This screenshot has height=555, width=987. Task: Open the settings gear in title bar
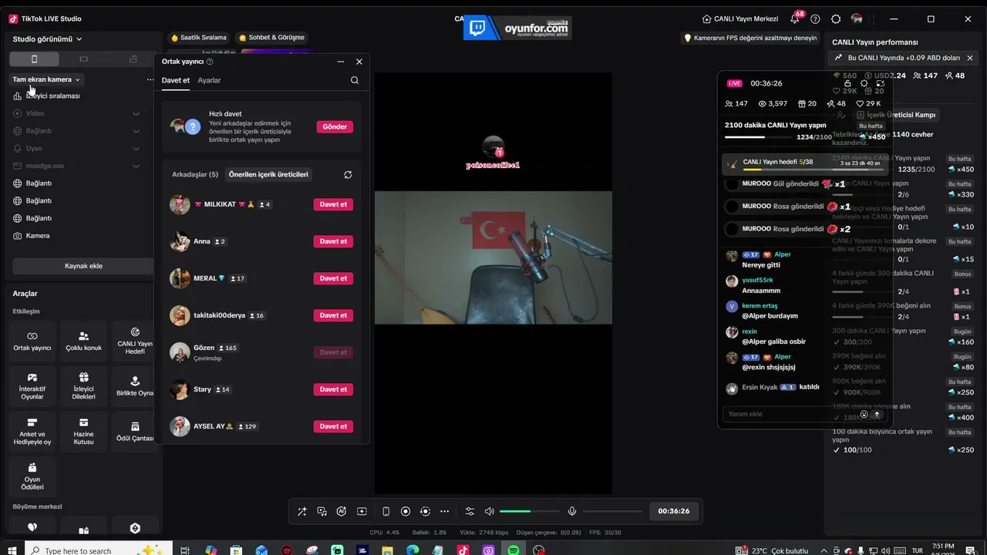tap(836, 18)
